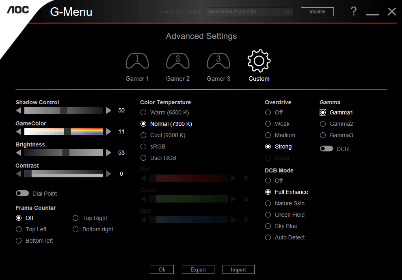Set Frame Counter to Top Right
402x280 pixels.
click(90, 218)
